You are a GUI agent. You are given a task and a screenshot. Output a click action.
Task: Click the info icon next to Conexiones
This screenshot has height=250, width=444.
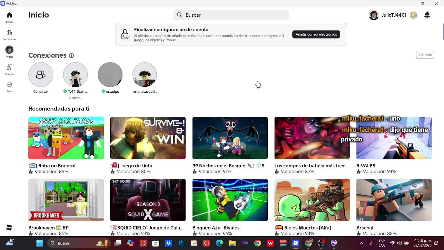click(71, 56)
